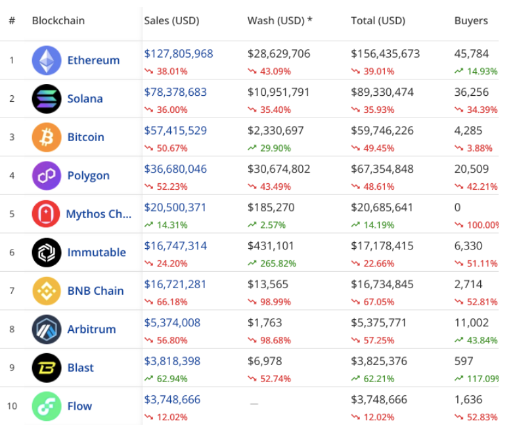Screen dimensions: 515x432
Task: Sort by the # rank column header
Action: pos(12,21)
